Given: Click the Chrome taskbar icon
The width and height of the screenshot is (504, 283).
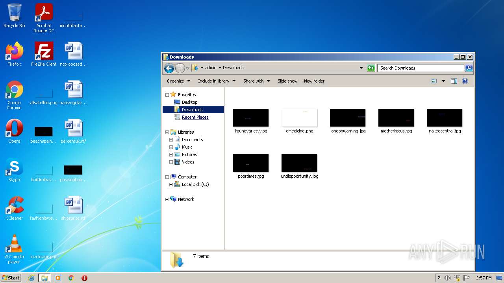Looking at the screenshot, I should (x=71, y=278).
